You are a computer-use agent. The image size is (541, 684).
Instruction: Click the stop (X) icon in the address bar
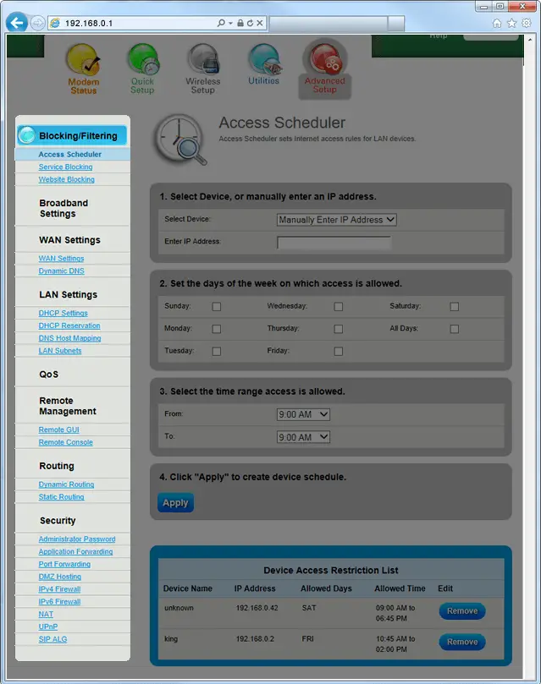click(x=260, y=23)
